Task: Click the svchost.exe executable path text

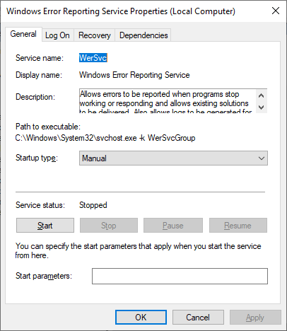Action: [x=105, y=138]
